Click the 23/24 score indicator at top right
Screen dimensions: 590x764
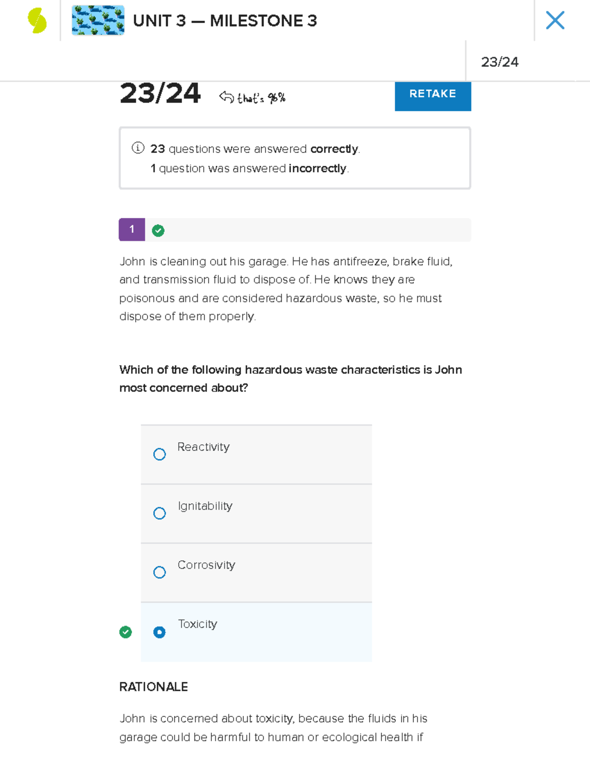point(500,62)
